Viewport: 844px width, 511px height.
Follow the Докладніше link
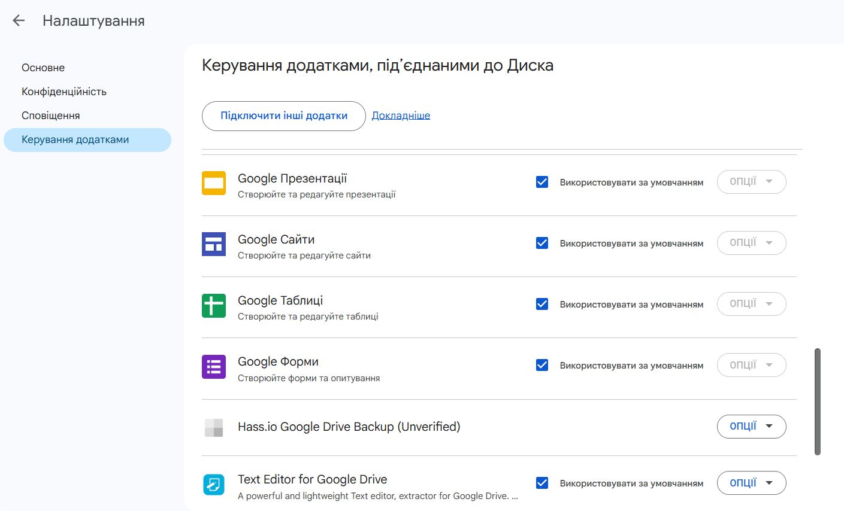tap(401, 115)
